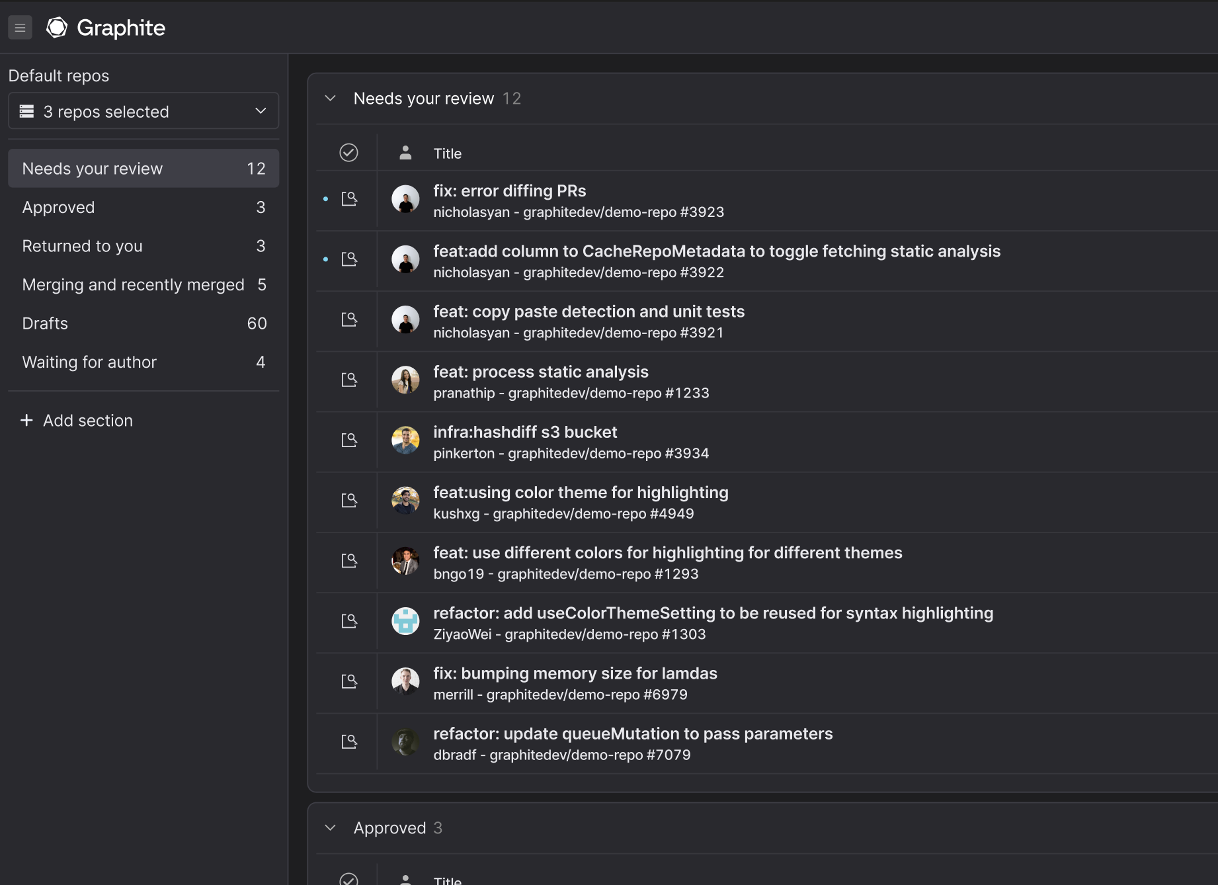
Task: Click the author person icon column header
Action: 405,153
